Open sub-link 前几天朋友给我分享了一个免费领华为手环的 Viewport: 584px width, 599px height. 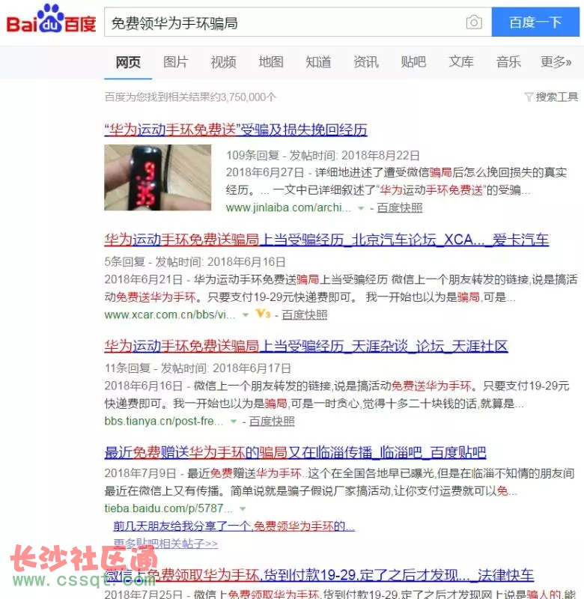(234, 526)
